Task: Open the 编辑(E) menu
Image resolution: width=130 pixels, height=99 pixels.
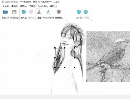Action: [14, 6]
